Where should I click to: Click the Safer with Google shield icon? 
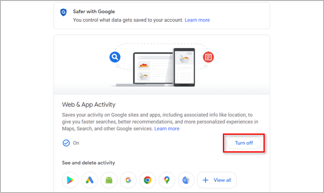63,13
